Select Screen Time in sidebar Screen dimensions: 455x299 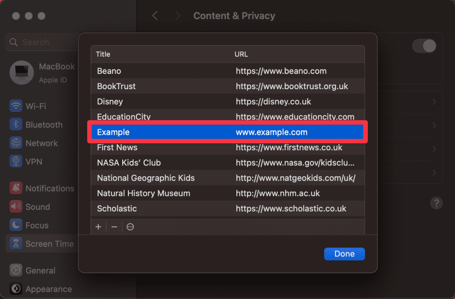click(x=42, y=244)
